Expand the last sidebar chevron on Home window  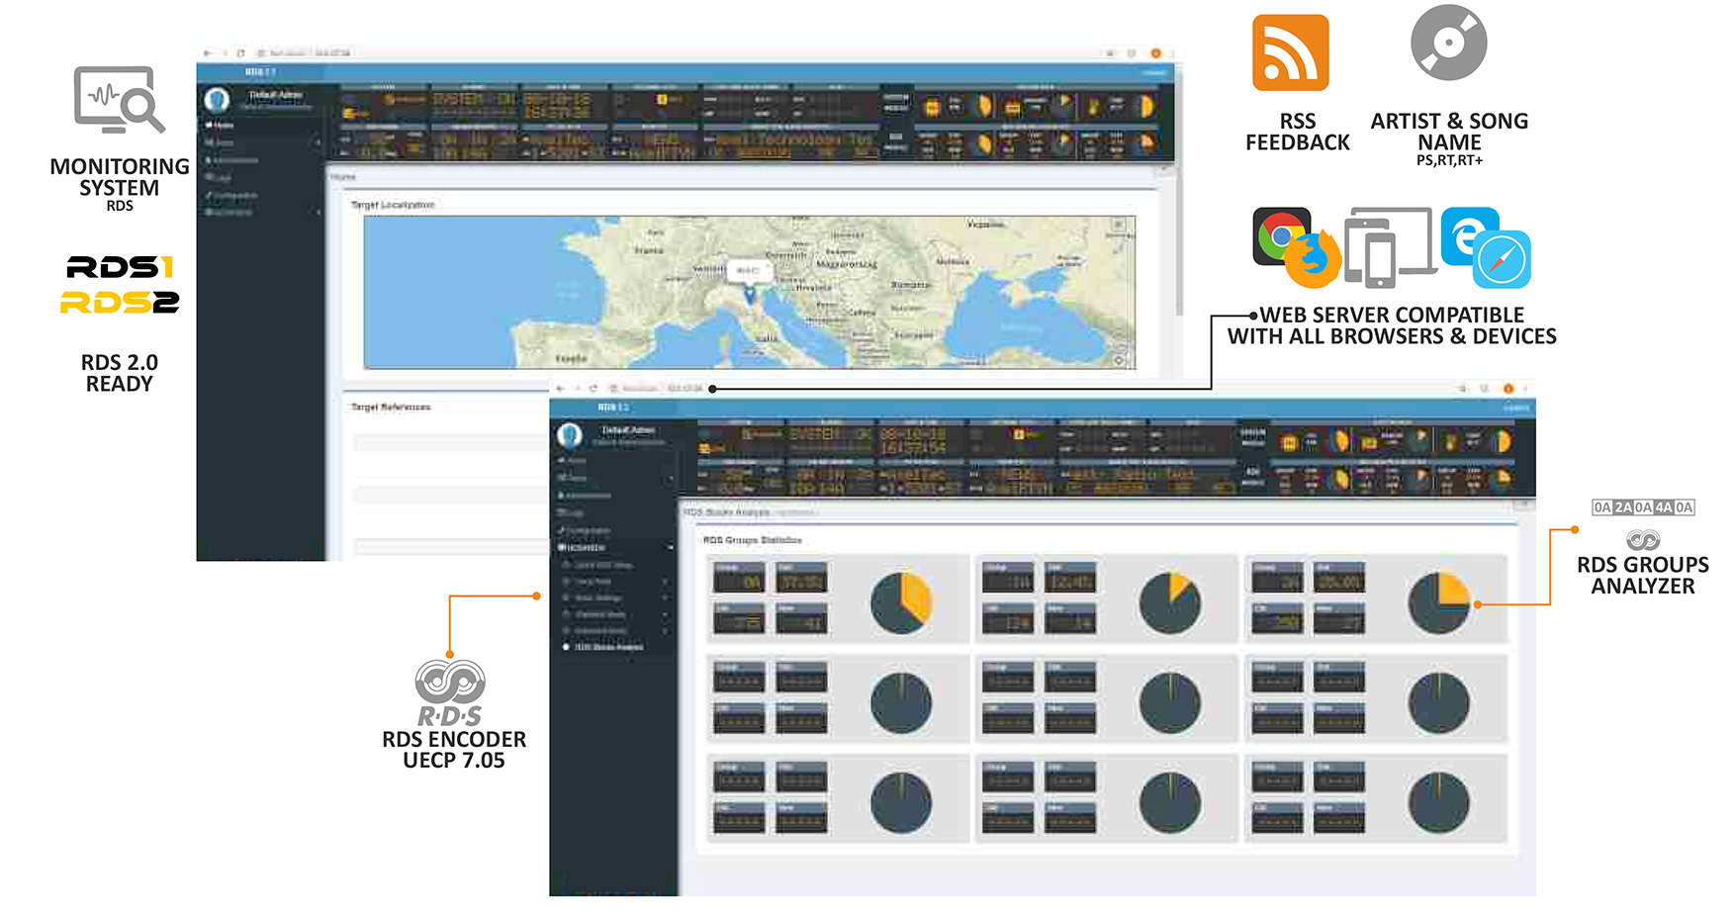318,212
